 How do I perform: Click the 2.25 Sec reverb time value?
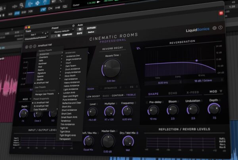(111, 81)
